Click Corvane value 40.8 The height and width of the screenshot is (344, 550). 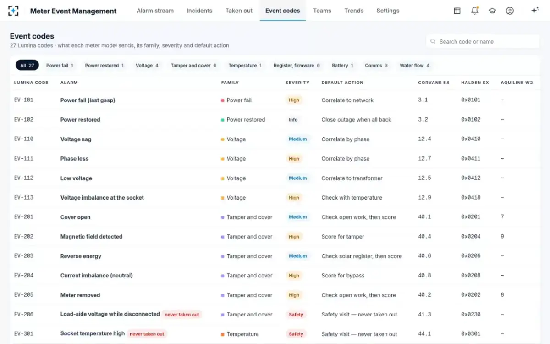(424, 276)
